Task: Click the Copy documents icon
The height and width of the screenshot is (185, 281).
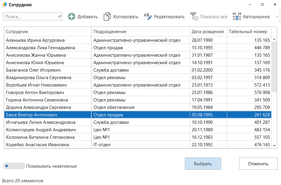Action: tap(107, 17)
